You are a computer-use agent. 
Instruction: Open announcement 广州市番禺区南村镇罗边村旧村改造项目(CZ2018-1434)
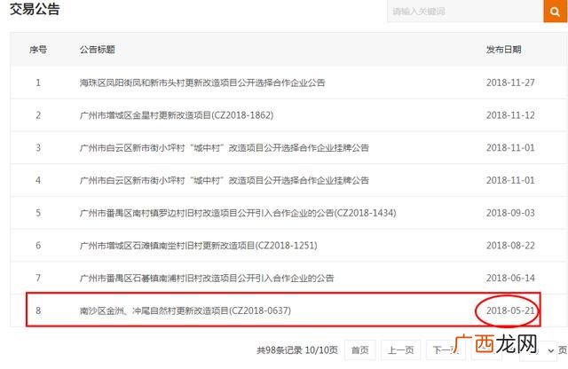pyautogui.click(x=238, y=213)
